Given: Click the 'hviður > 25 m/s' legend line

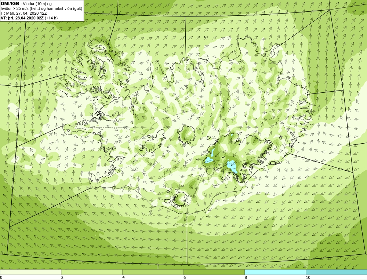Looking at the screenshot, I should [41, 8].
